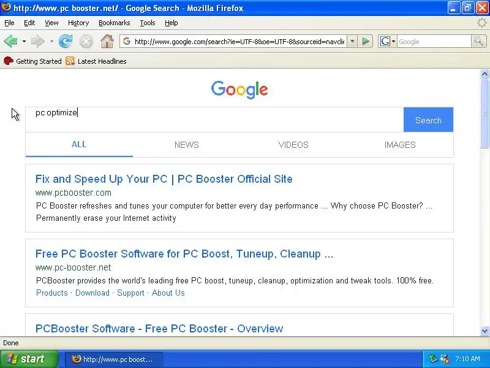490x368 pixels.
Task: Open the Edit menu
Action: pos(29,23)
